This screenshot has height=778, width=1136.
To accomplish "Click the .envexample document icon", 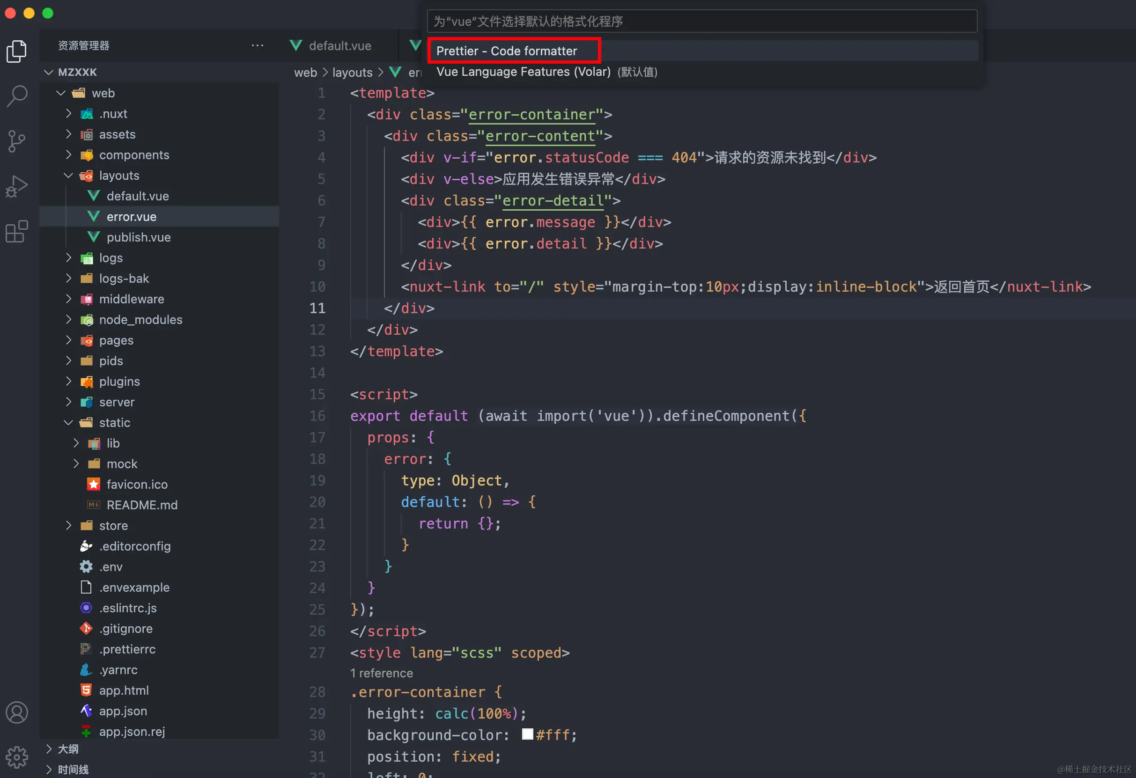I will coord(86,587).
